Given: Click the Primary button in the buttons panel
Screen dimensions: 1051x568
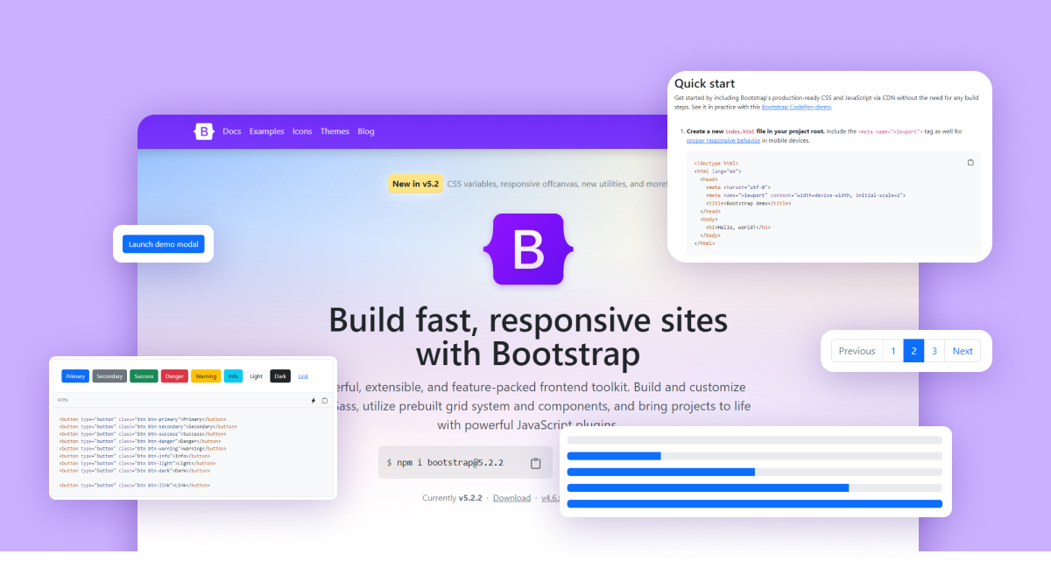Looking at the screenshot, I should point(74,375).
